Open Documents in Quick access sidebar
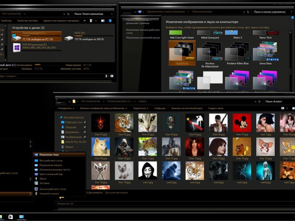This screenshot has width=295, height=221. click(x=72, y=132)
